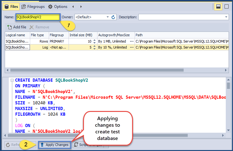This screenshot has height=151, width=233.
Task: Click the Log file path cell
Action: tap(181, 47)
